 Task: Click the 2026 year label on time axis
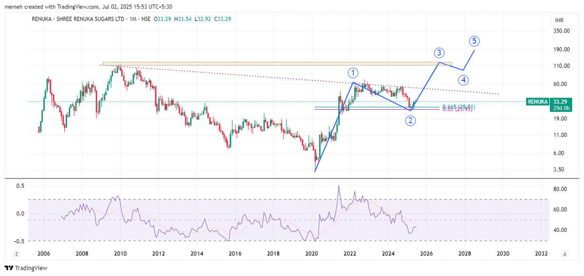coord(426,254)
